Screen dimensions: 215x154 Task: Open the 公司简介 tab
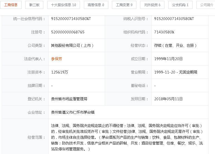coord(206,5)
